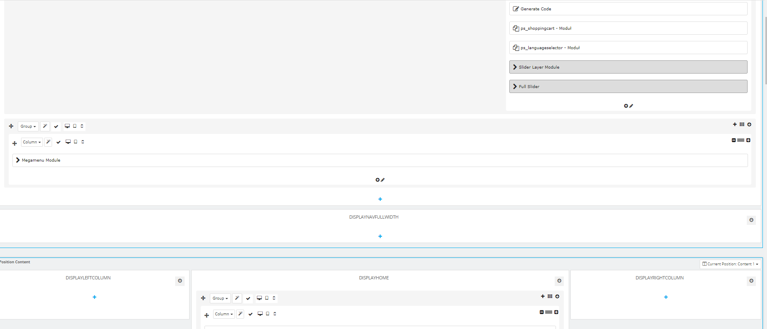
Task: Toggle desktop visibility for the Megamenu column
Action: tap(68, 142)
